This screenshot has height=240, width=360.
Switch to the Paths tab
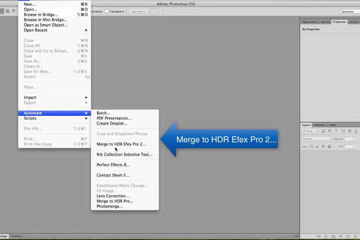[x=333, y=125]
